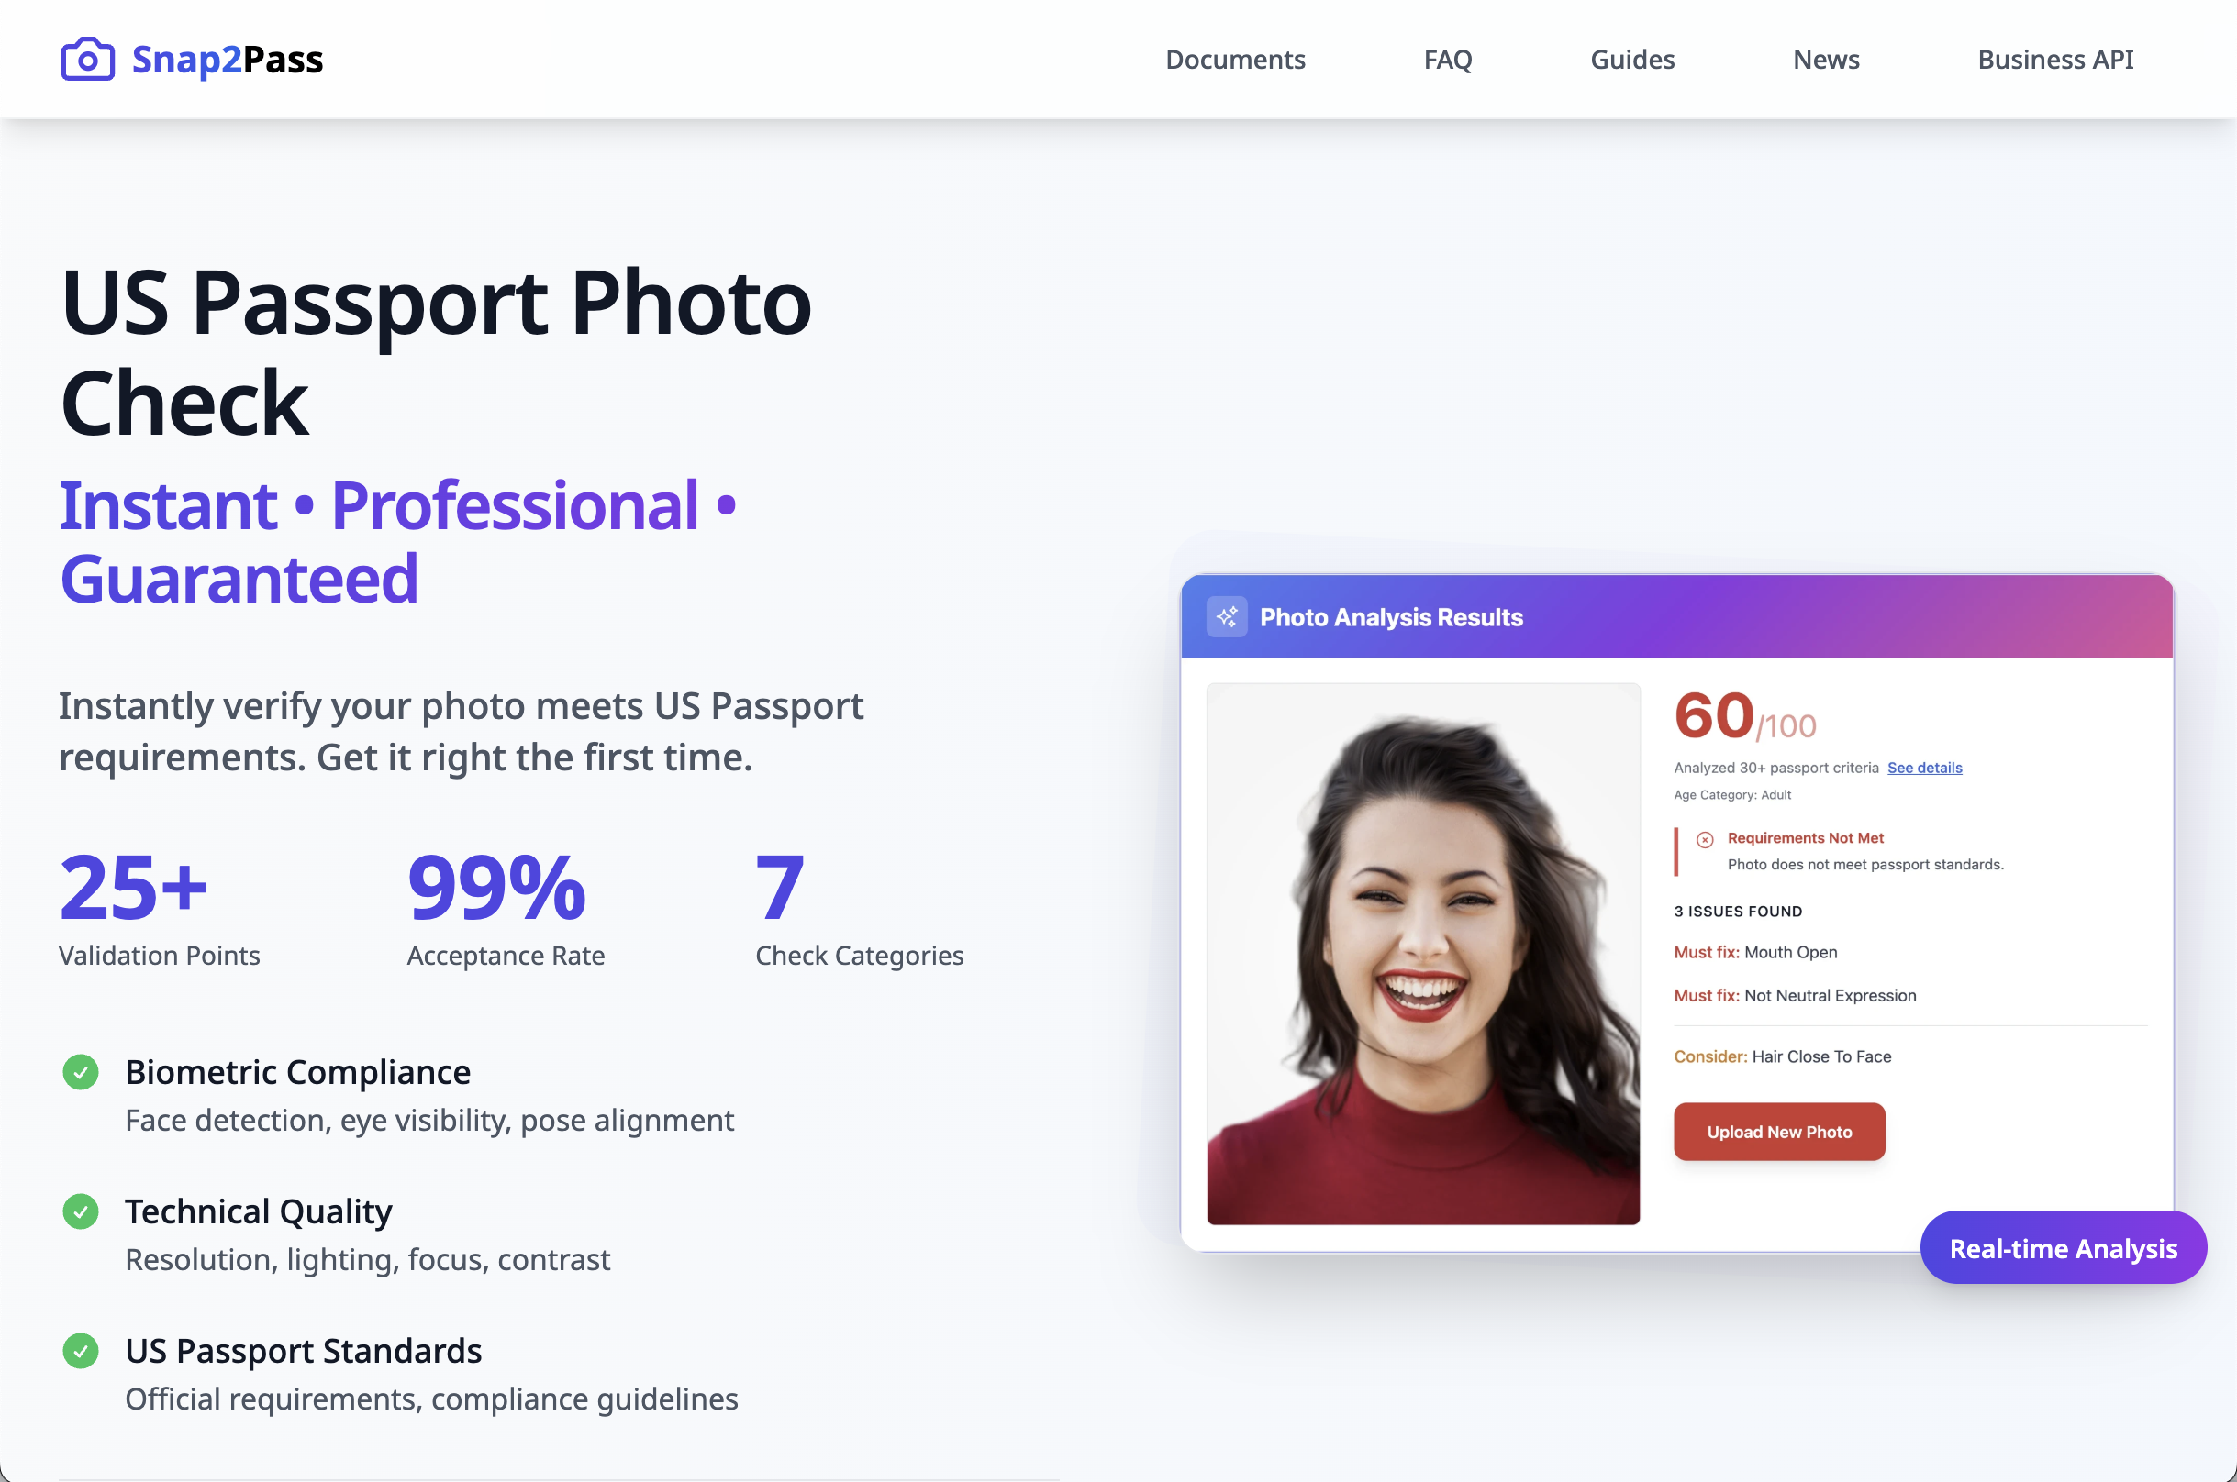
Task: Click the 'Must fix: Mouth Open' issue
Action: point(1754,952)
